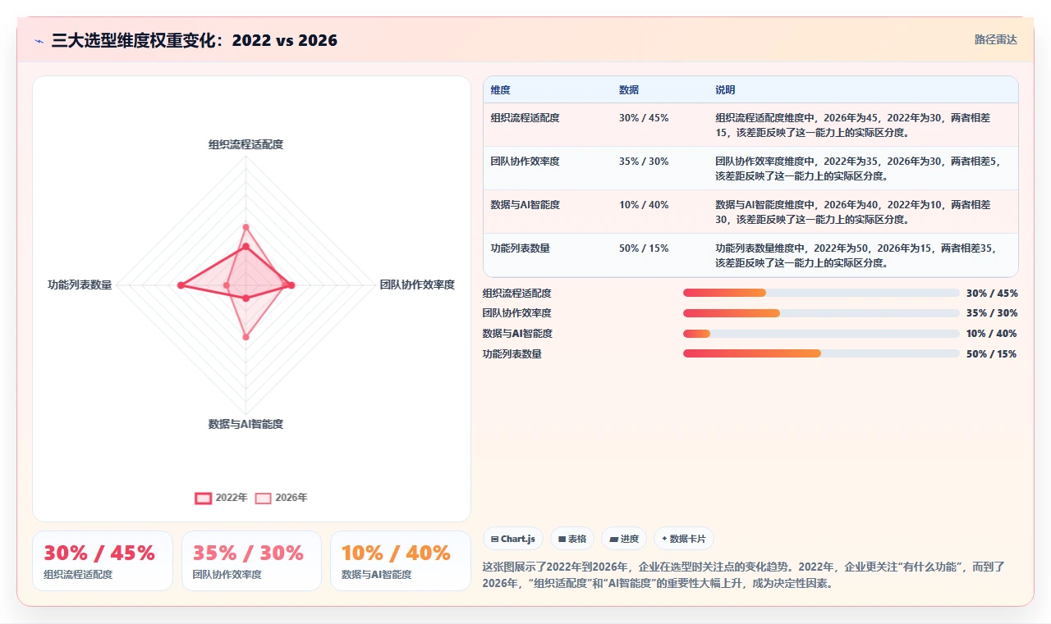Click the 说明 table column header
This screenshot has width=1051, height=624.
(x=725, y=90)
